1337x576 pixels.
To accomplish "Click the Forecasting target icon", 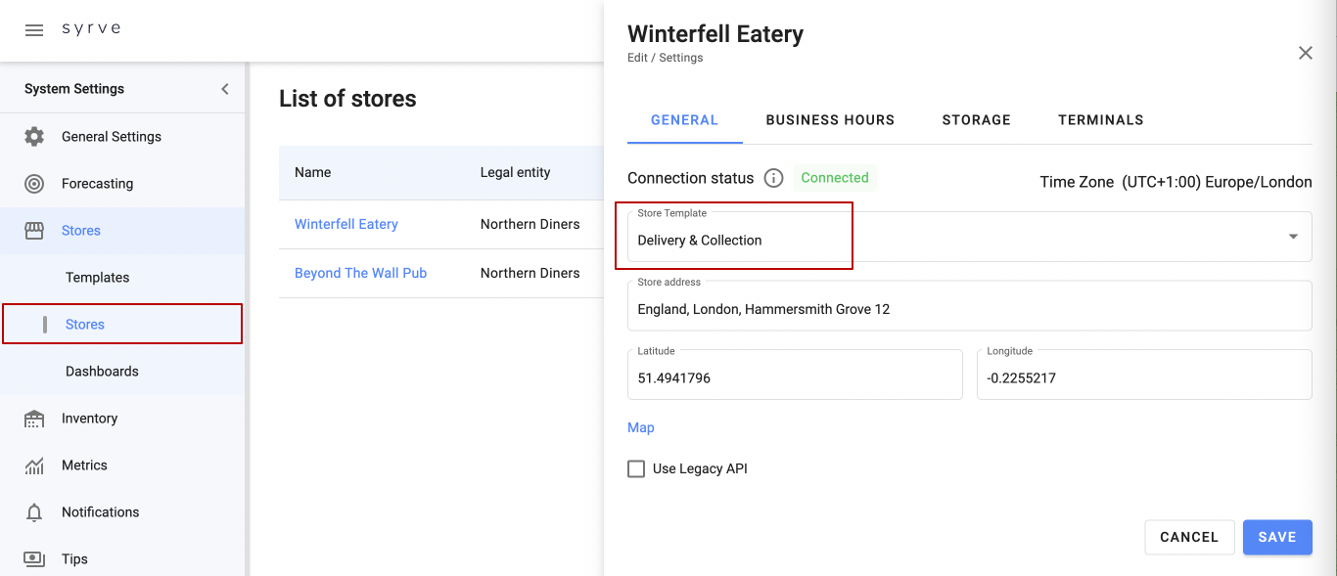I will point(34,184).
